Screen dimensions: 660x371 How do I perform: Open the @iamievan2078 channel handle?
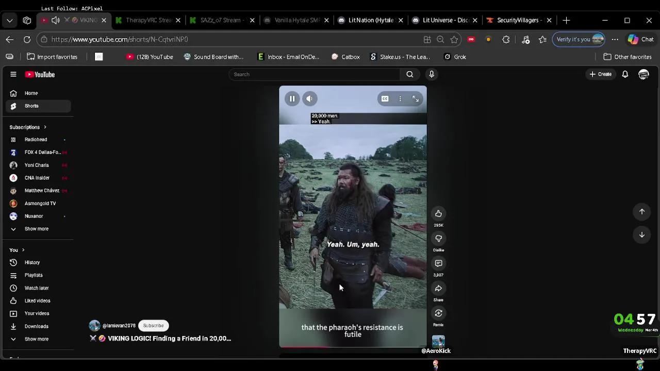coord(119,326)
